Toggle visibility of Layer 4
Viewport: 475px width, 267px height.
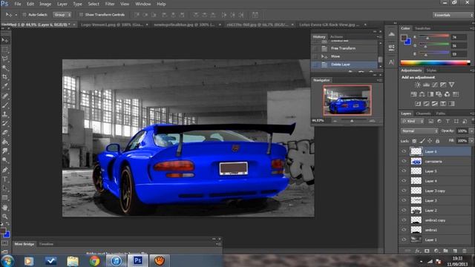click(x=404, y=181)
